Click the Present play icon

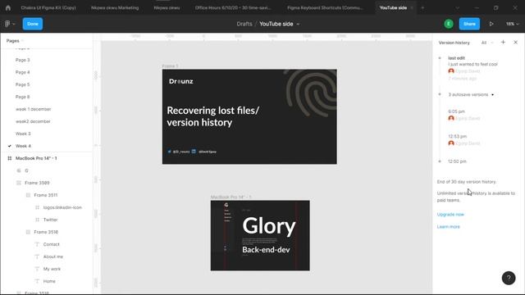point(491,24)
